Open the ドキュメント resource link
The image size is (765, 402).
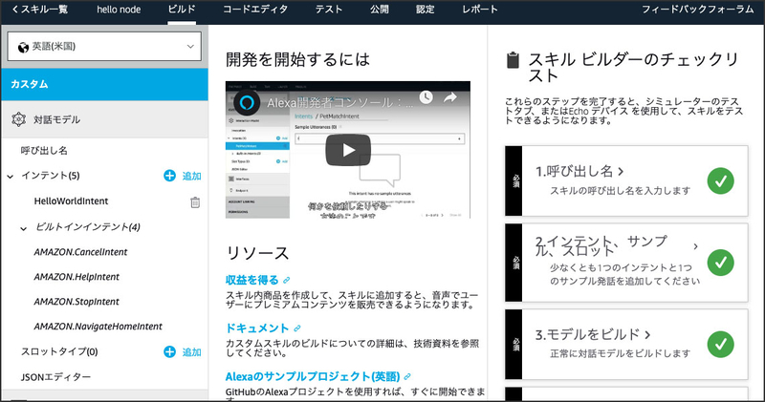coord(257,328)
